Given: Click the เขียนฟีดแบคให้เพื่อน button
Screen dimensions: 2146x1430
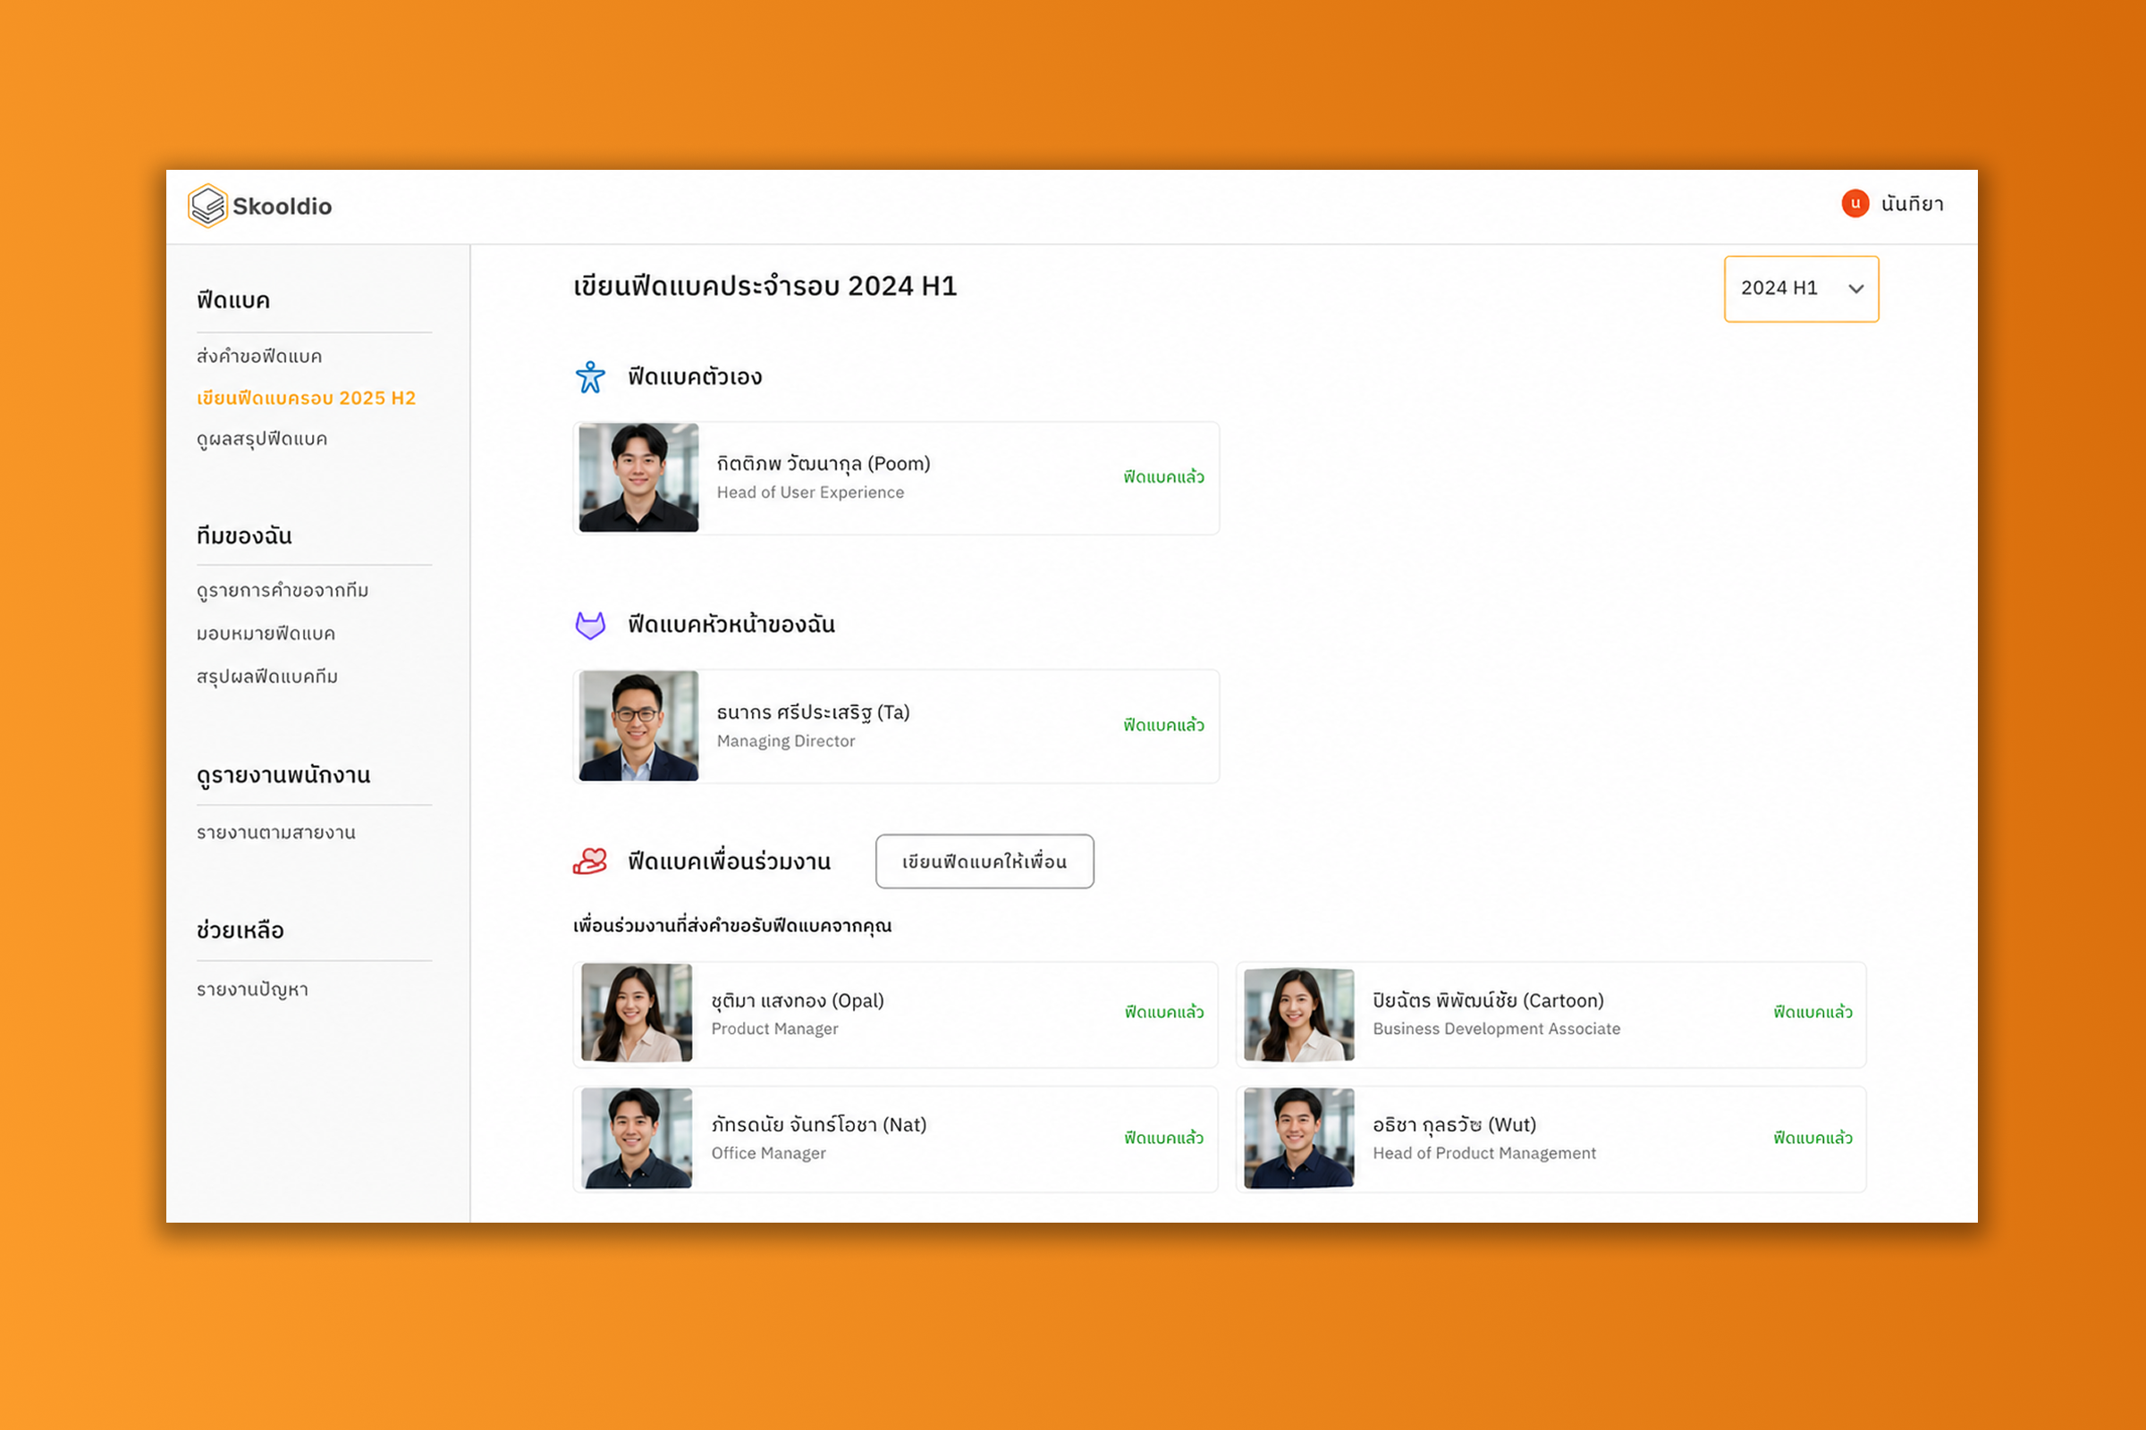Looking at the screenshot, I should pyautogui.click(x=984, y=861).
